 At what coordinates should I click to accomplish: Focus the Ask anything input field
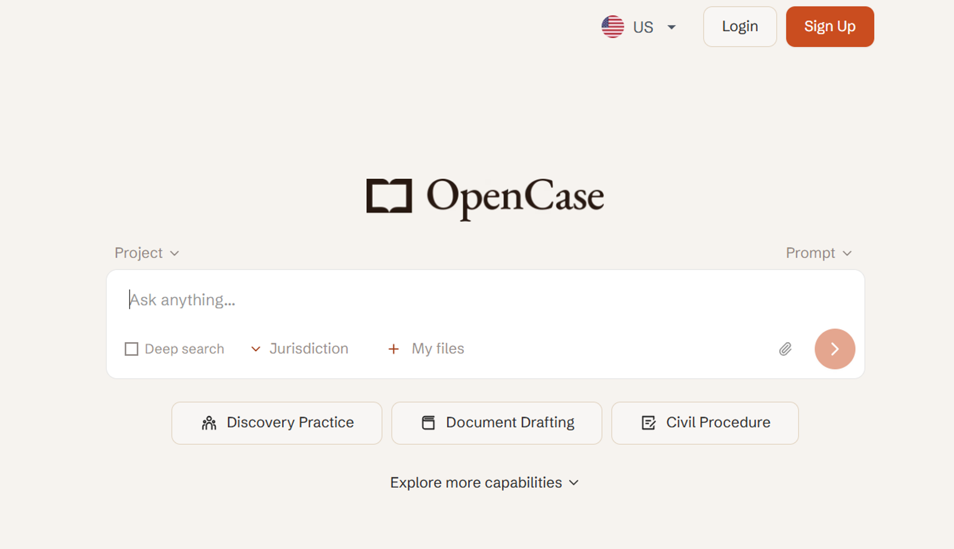point(485,300)
